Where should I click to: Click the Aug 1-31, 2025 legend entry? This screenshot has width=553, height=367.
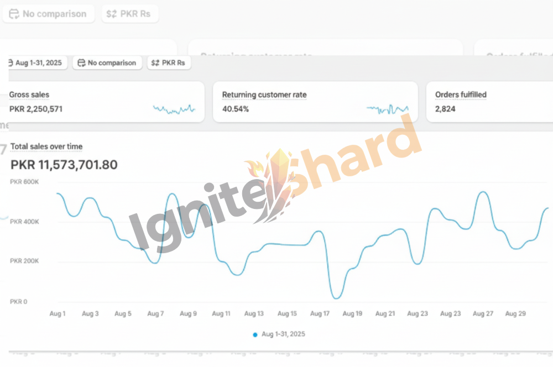coord(283,334)
